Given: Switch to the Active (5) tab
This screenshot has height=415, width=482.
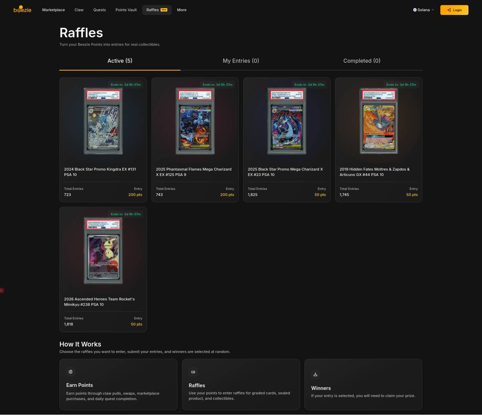Looking at the screenshot, I should tap(120, 61).
